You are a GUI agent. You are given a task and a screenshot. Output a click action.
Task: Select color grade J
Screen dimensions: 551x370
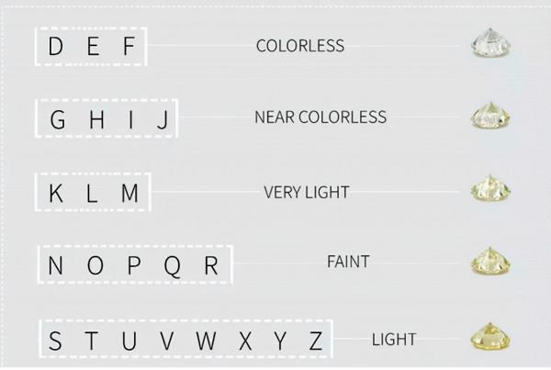point(161,119)
